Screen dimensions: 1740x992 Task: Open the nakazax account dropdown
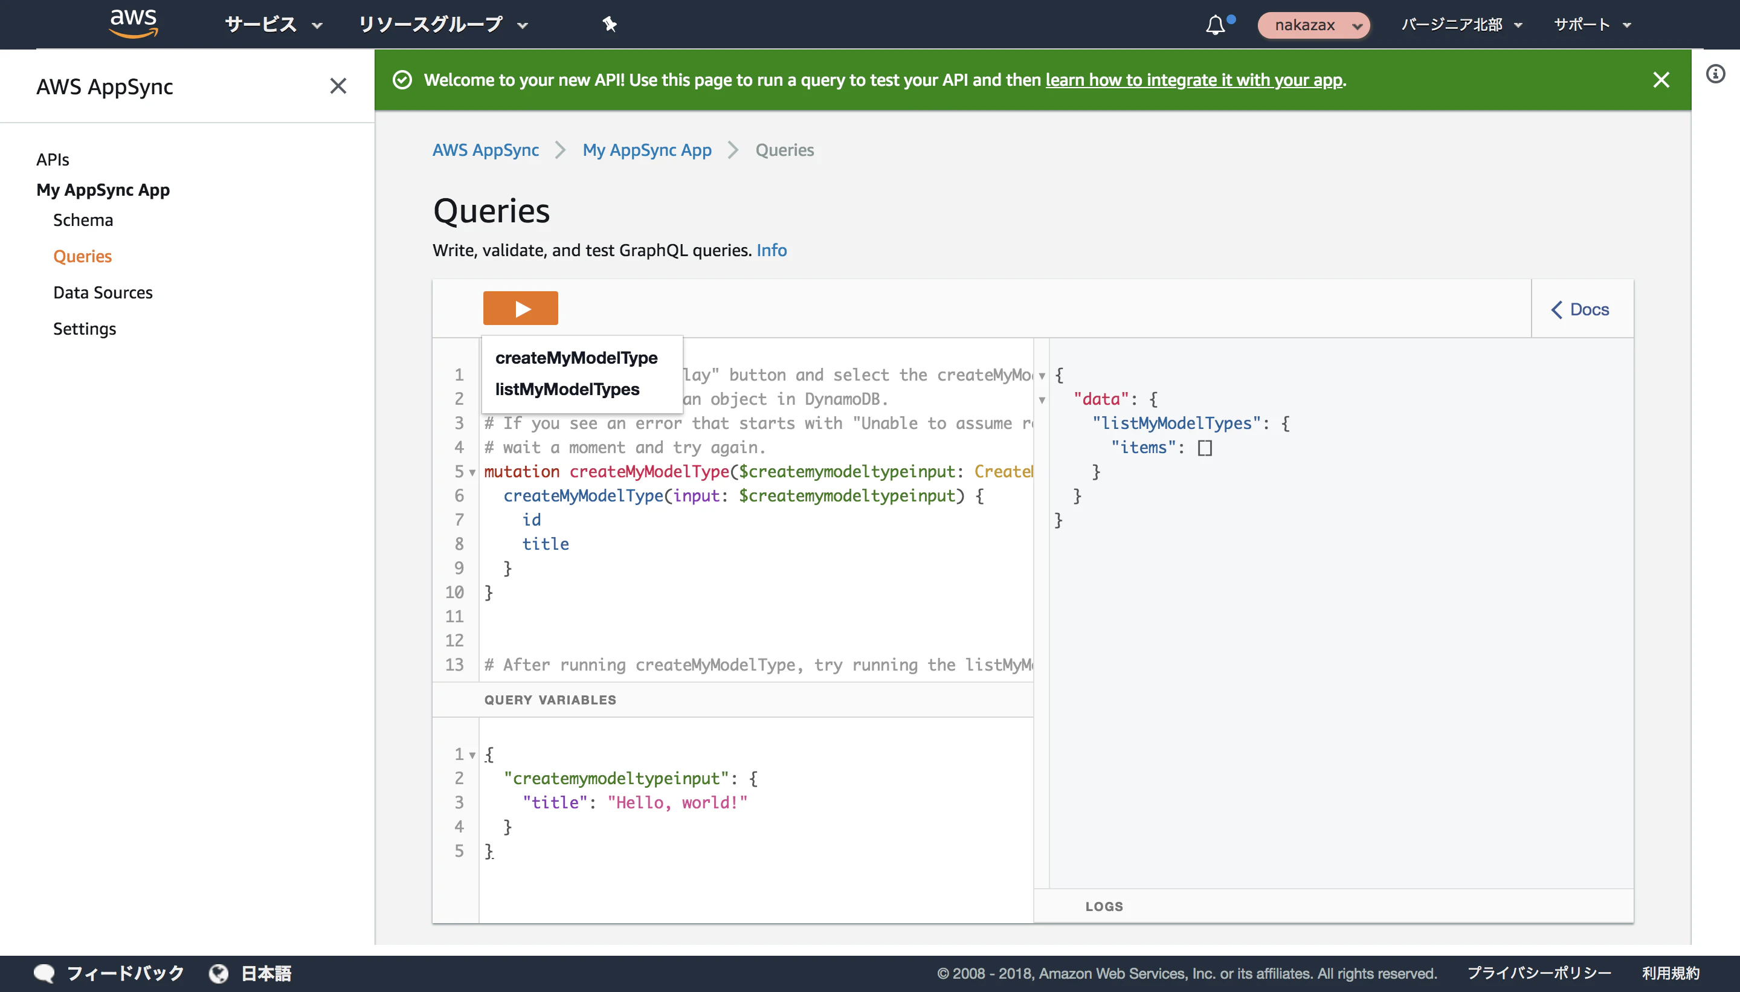point(1313,25)
